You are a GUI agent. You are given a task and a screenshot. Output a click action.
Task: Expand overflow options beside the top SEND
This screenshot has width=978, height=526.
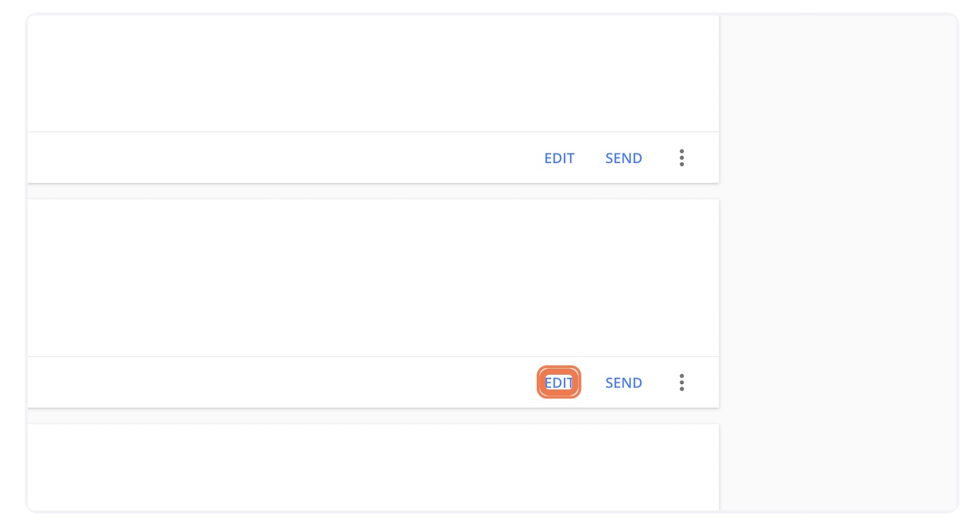681,158
